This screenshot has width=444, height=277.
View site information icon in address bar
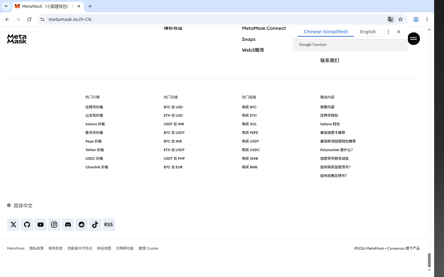tap(43, 19)
